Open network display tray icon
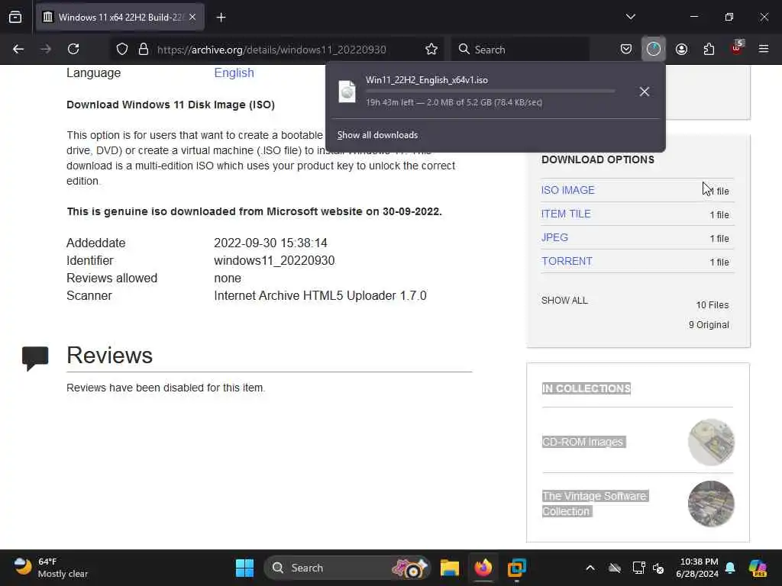Screen dimensions: 782x586 (638, 568)
